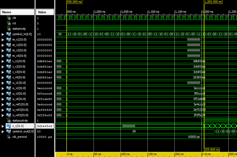Select the dataoutrdy signal name
The width and height of the screenshot is (237, 157).
[20, 121]
